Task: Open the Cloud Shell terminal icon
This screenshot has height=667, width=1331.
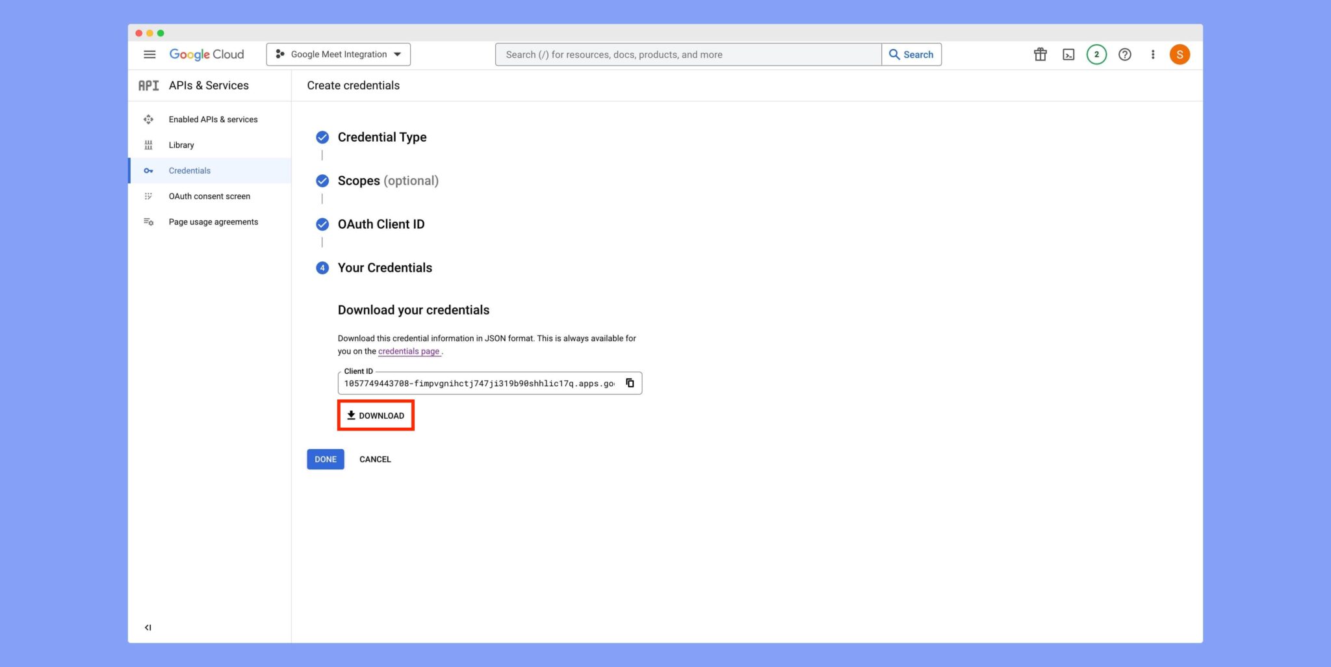Action: click(1068, 55)
